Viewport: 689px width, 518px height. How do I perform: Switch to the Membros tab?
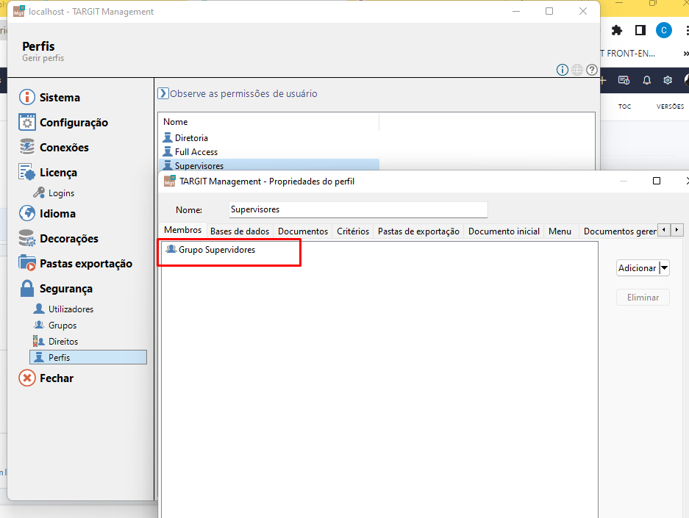(x=183, y=230)
